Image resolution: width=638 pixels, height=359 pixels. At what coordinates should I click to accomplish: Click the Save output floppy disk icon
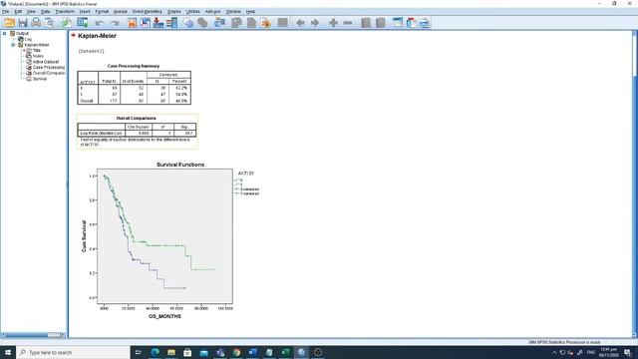23,23
